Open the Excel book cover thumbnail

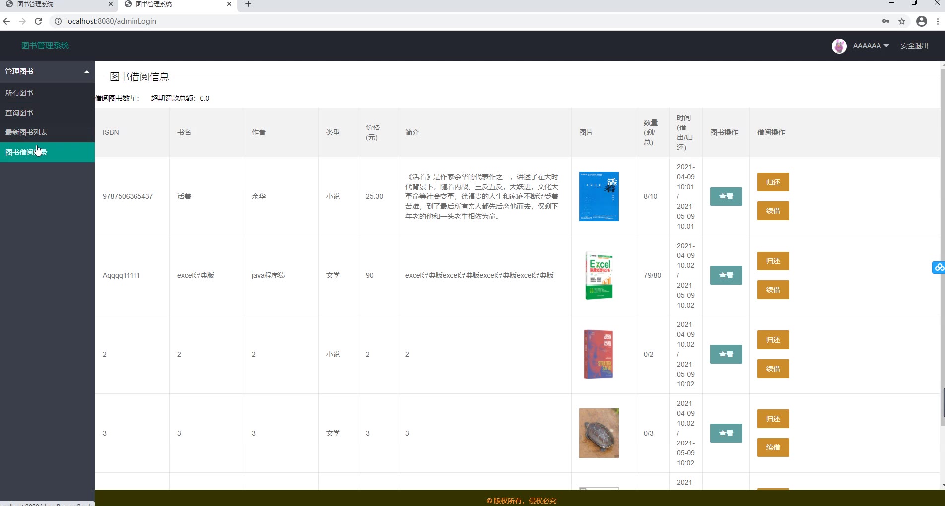click(x=599, y=275)
